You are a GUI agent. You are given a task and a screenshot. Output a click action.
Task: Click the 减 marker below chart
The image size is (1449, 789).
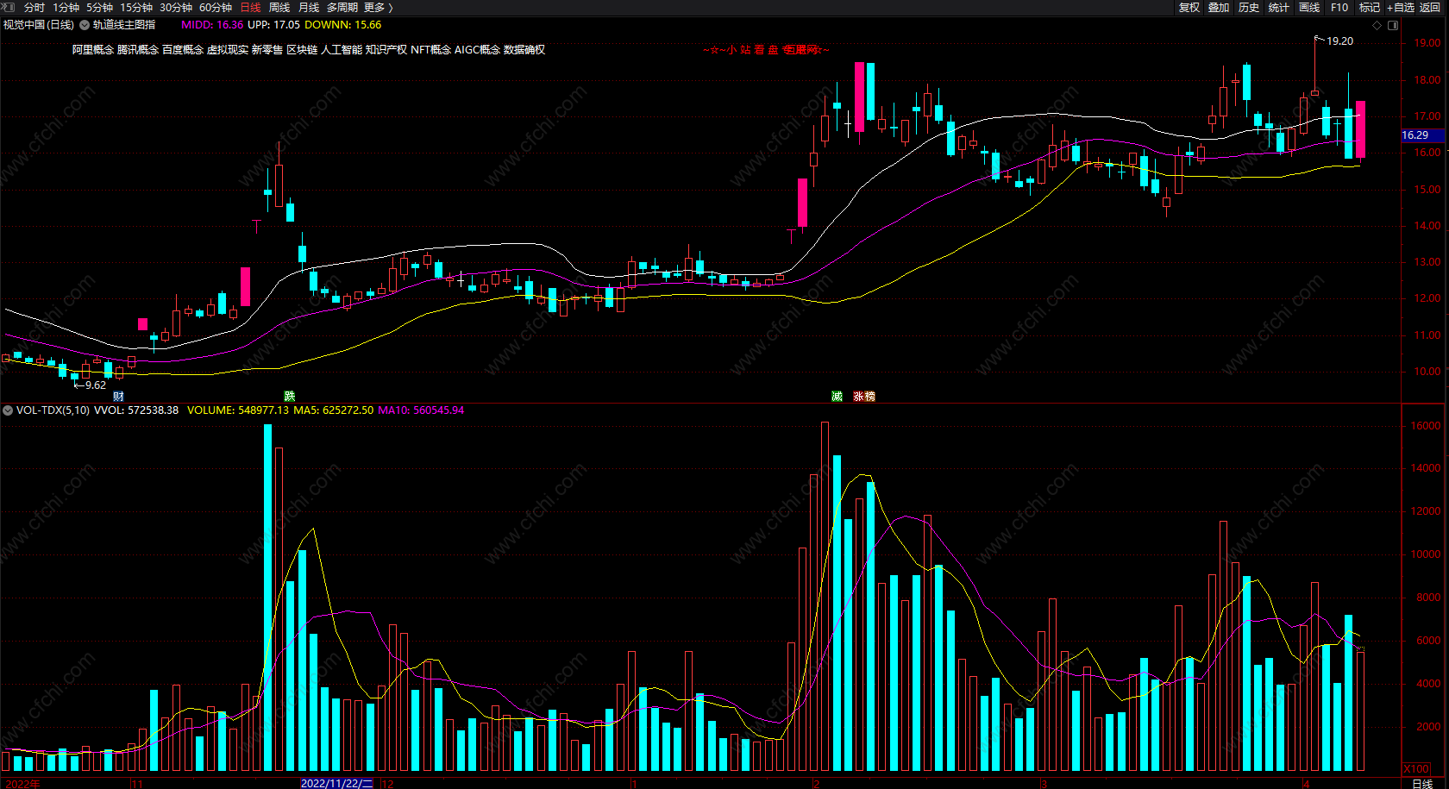[837, 397]
